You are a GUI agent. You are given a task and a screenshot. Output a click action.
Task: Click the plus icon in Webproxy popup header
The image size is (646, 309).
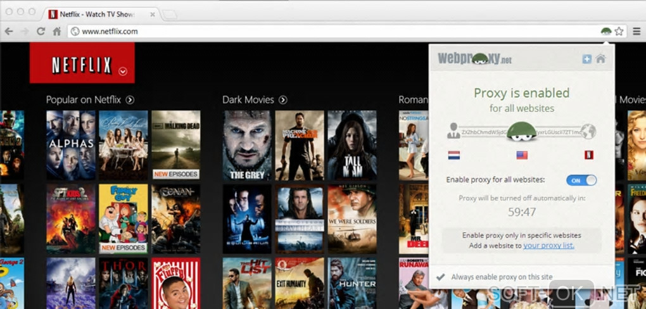click(x=586, y=60)
